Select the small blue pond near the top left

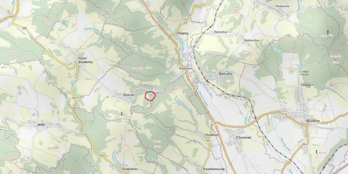coord(64,23)
